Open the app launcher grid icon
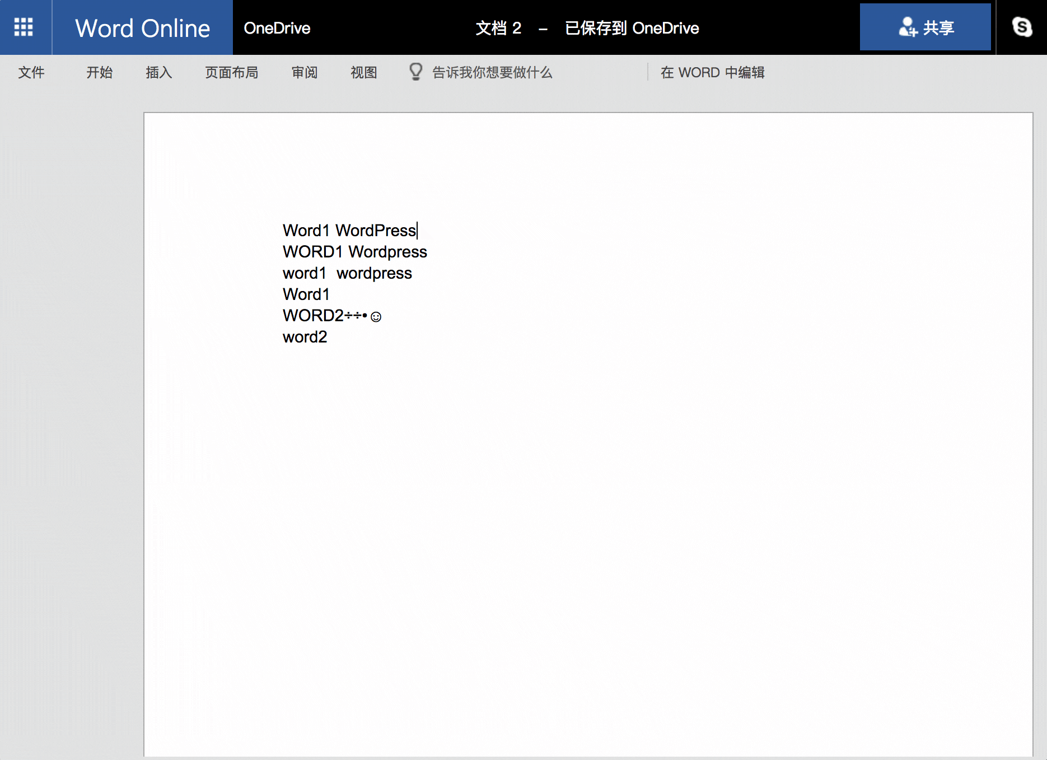The height and width of the screenshot is (760, 1047). [x=24, y=27]
